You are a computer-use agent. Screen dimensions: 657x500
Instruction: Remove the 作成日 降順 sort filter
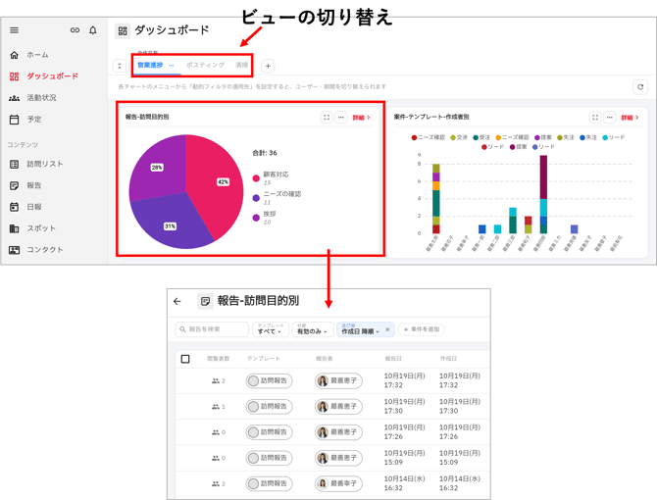[387, 329]
